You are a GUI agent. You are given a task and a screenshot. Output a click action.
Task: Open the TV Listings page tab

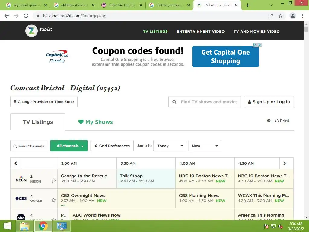tap(38, 122)
